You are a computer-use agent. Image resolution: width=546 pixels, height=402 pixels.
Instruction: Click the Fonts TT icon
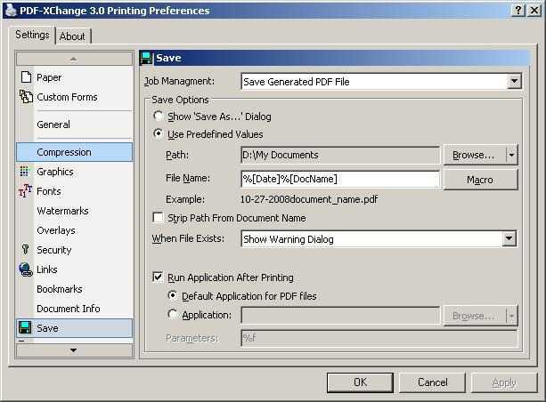(26, 191)
